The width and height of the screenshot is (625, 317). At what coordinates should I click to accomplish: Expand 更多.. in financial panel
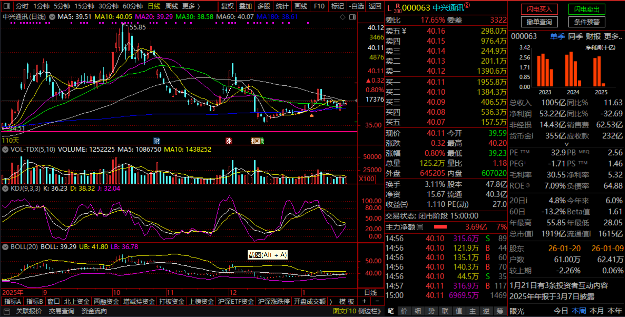[613, 37]
